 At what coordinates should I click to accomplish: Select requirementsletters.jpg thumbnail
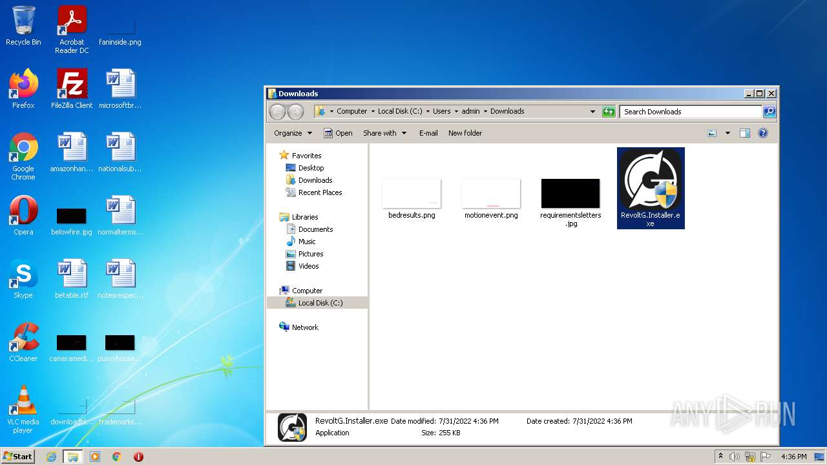(571, 203)
